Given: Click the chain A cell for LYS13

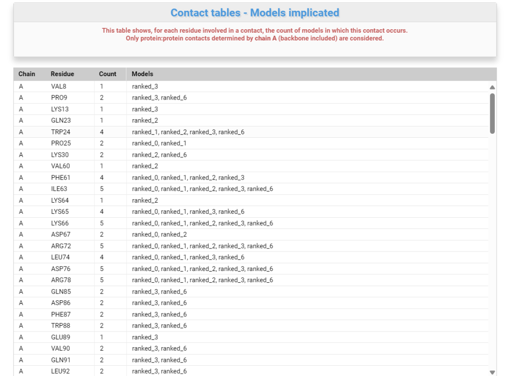Looking at the screenshot, I should pyautogui.click(x=20, y=108).
